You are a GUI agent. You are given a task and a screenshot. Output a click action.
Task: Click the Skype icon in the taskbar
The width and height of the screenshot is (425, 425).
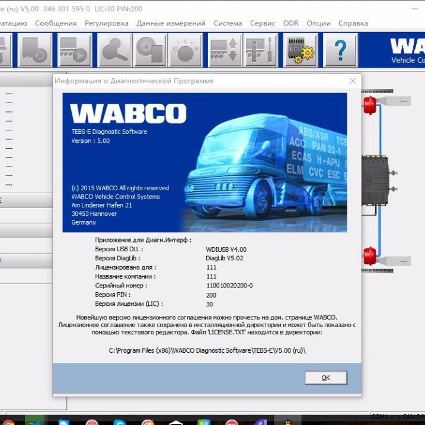(x=120, y=422)
